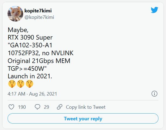This screenshot has width=166, height=130.
Task: Open the @kopite7kimi handle link
Action: pyautogui.click(x=39, y=17)
